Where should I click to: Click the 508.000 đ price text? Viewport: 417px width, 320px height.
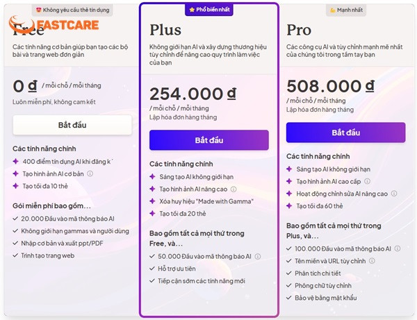[330, 86]
